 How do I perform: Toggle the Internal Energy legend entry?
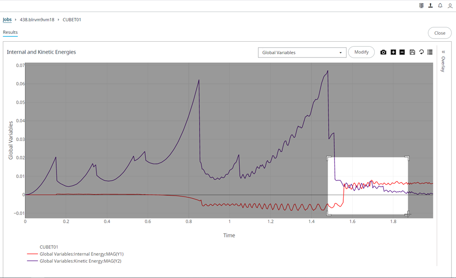[x=82, y=254]
